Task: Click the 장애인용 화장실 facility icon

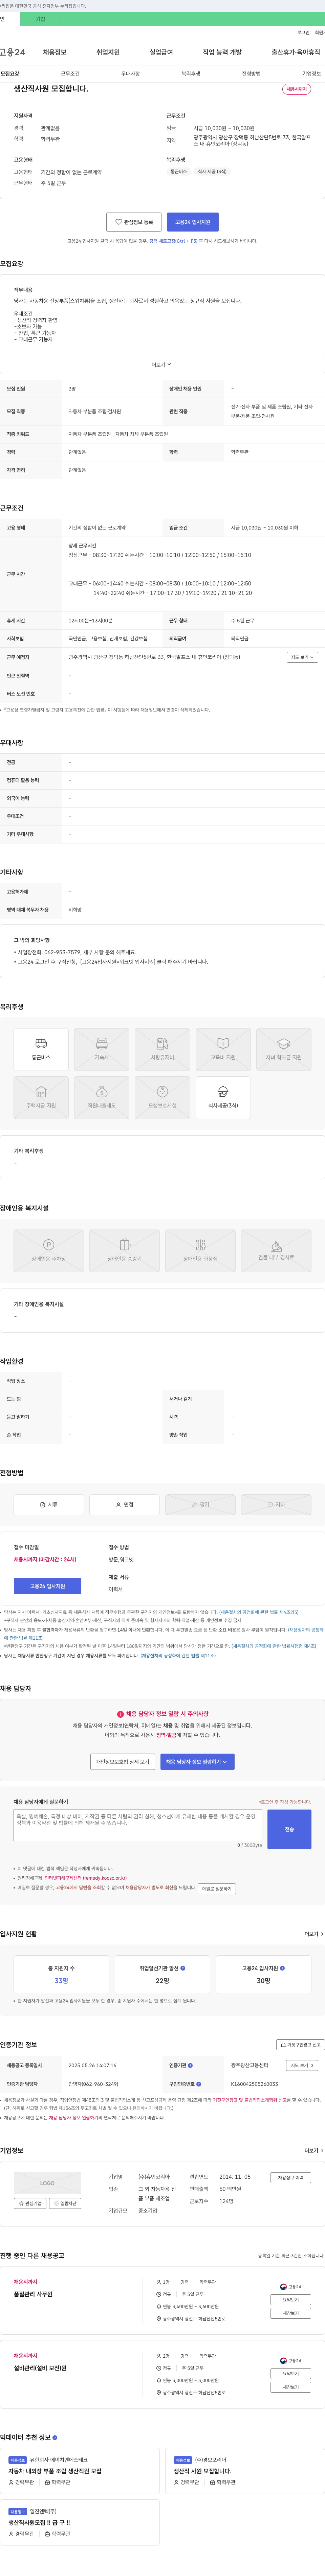Action: (200, 1251)
